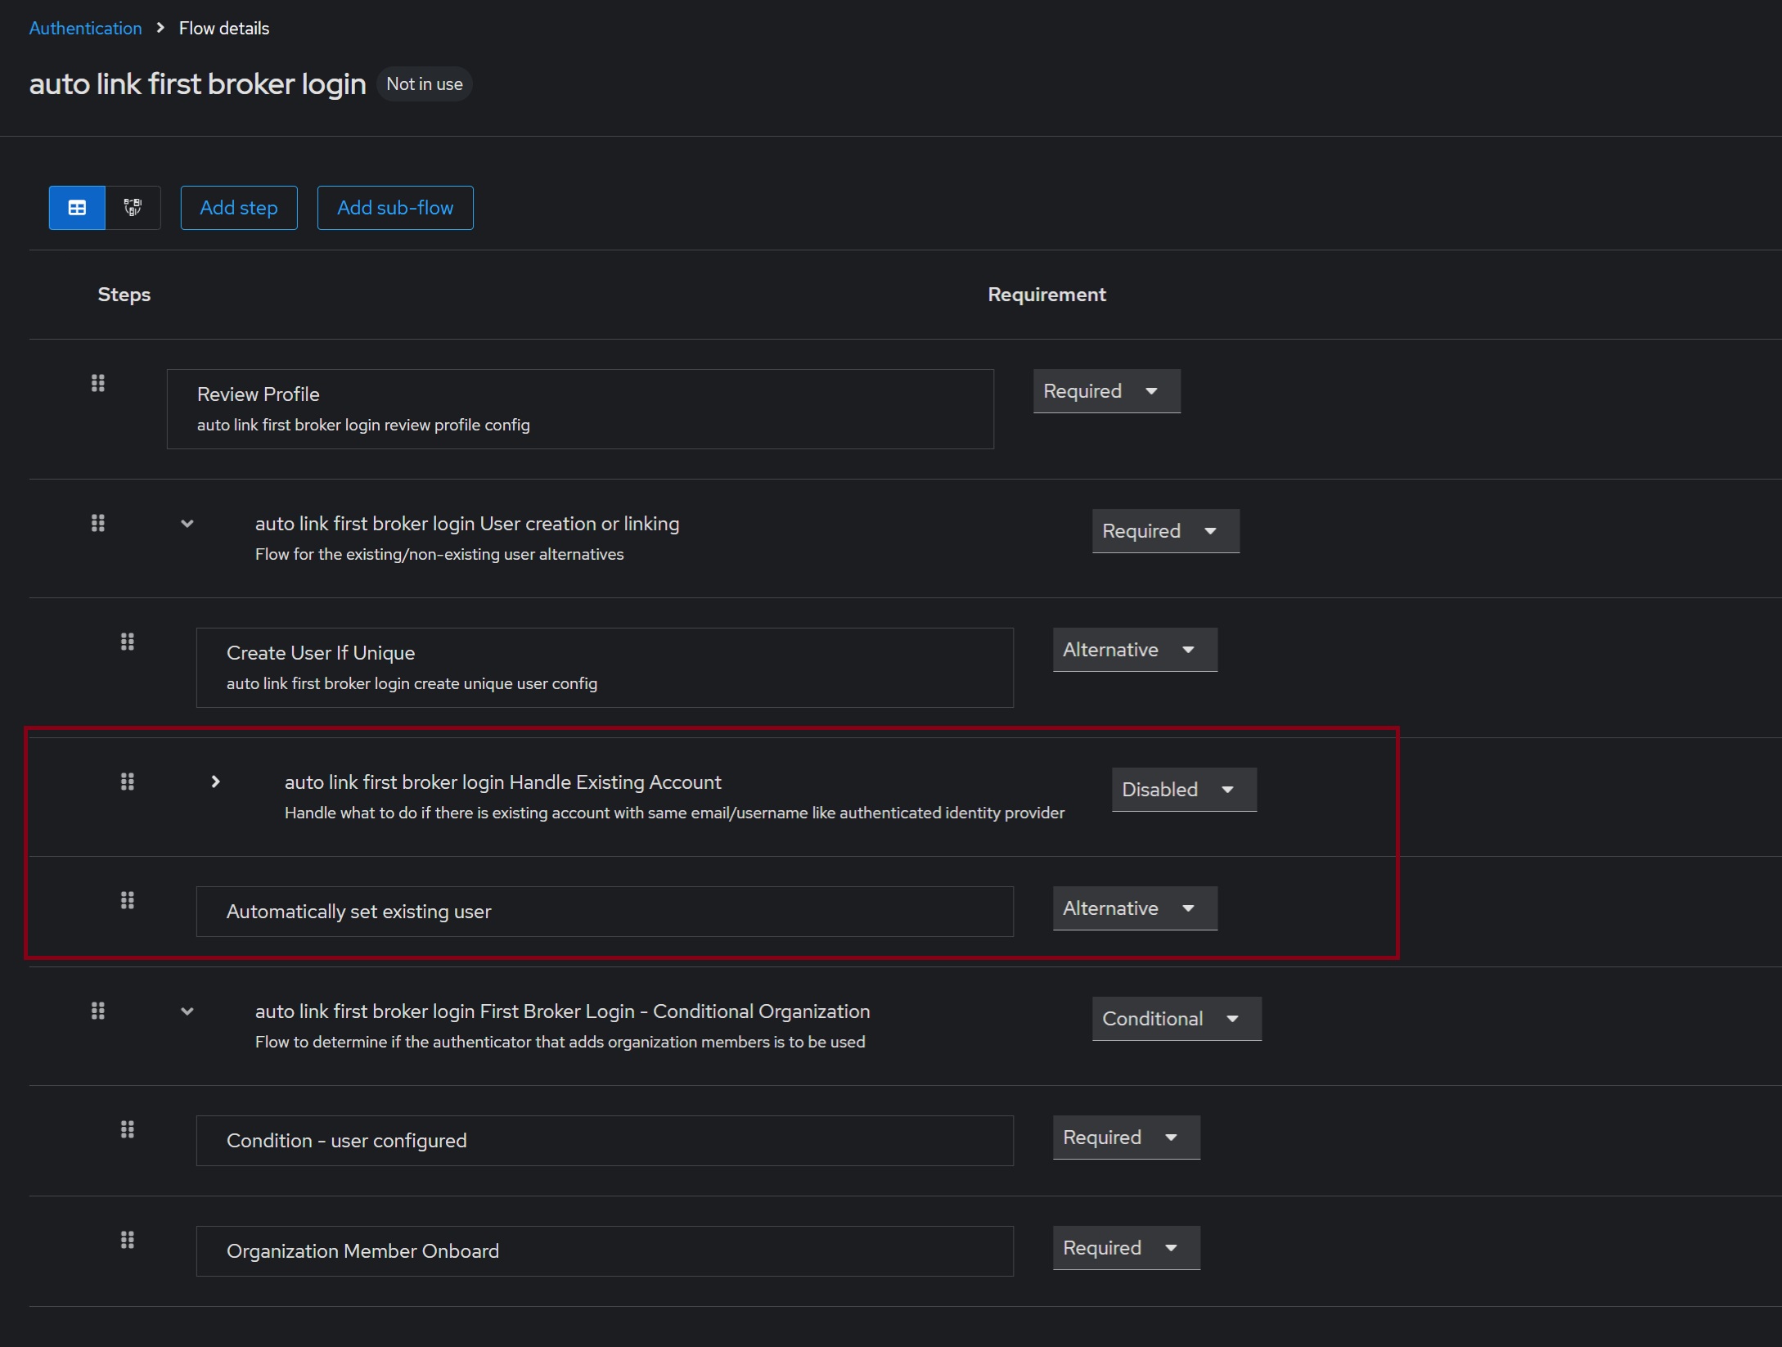Click the Add sub-flow button
Screen dimensions: 1782x1347
click(395, 208)
